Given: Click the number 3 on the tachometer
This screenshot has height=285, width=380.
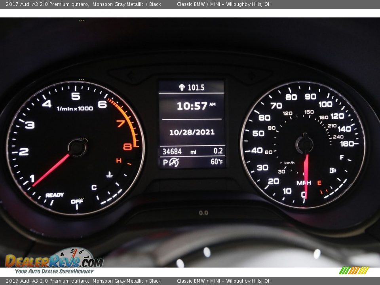Looking at the screenshot, I should click(x=30, y=125).
